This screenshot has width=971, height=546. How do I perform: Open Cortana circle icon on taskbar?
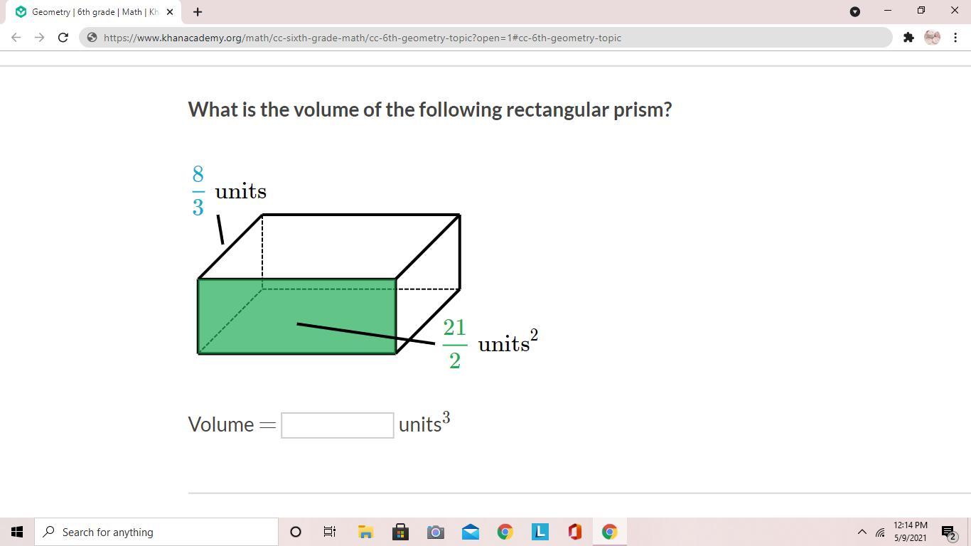(x=296, y=532)
